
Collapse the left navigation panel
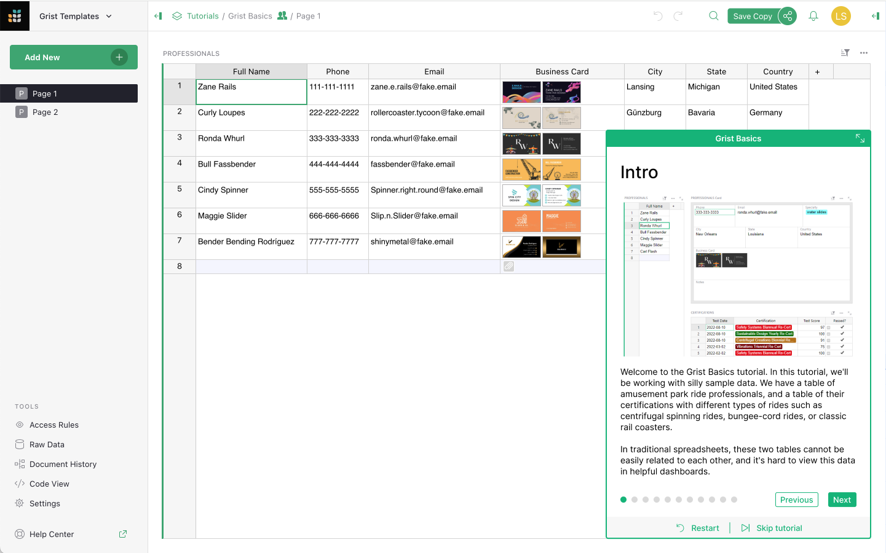(x=158, y=16)
